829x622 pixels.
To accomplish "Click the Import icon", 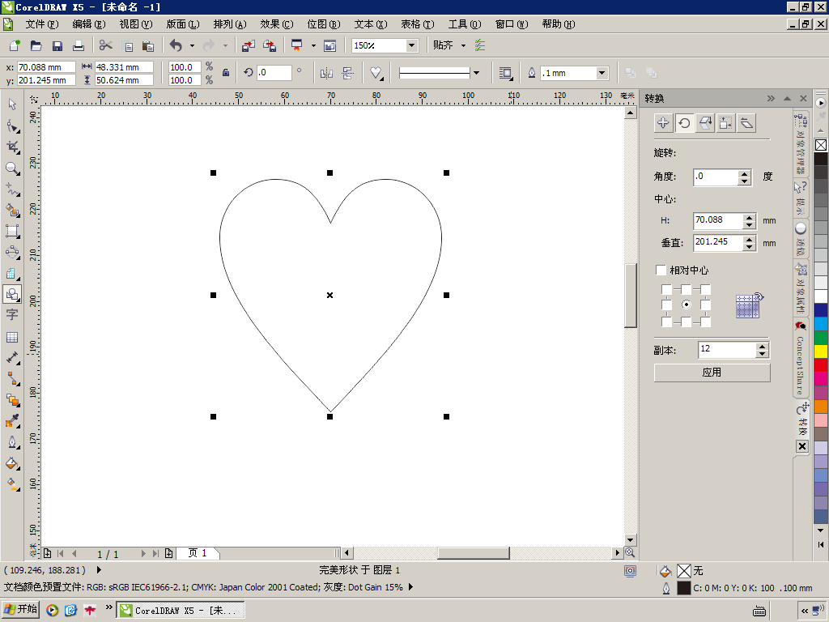I will tap(249, 45).
